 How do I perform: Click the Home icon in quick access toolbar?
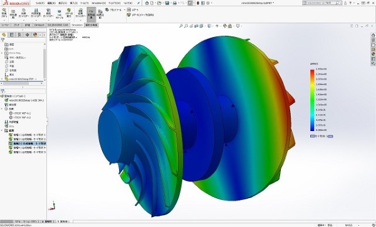pos(147,3)
